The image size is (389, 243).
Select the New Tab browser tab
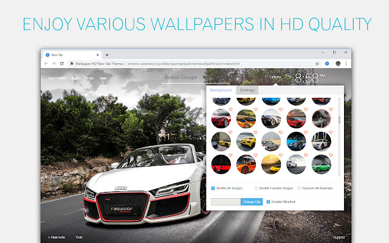point(72,55)
